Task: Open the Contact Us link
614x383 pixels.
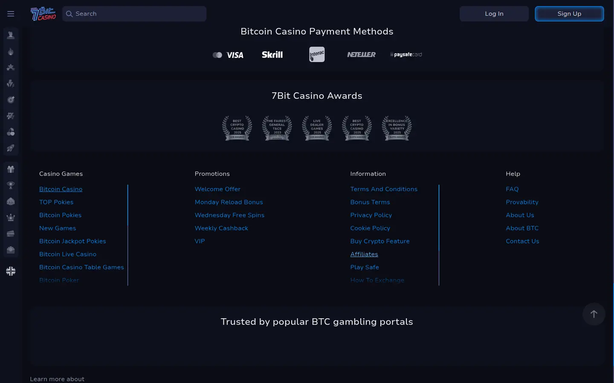Action: point(522,241)
